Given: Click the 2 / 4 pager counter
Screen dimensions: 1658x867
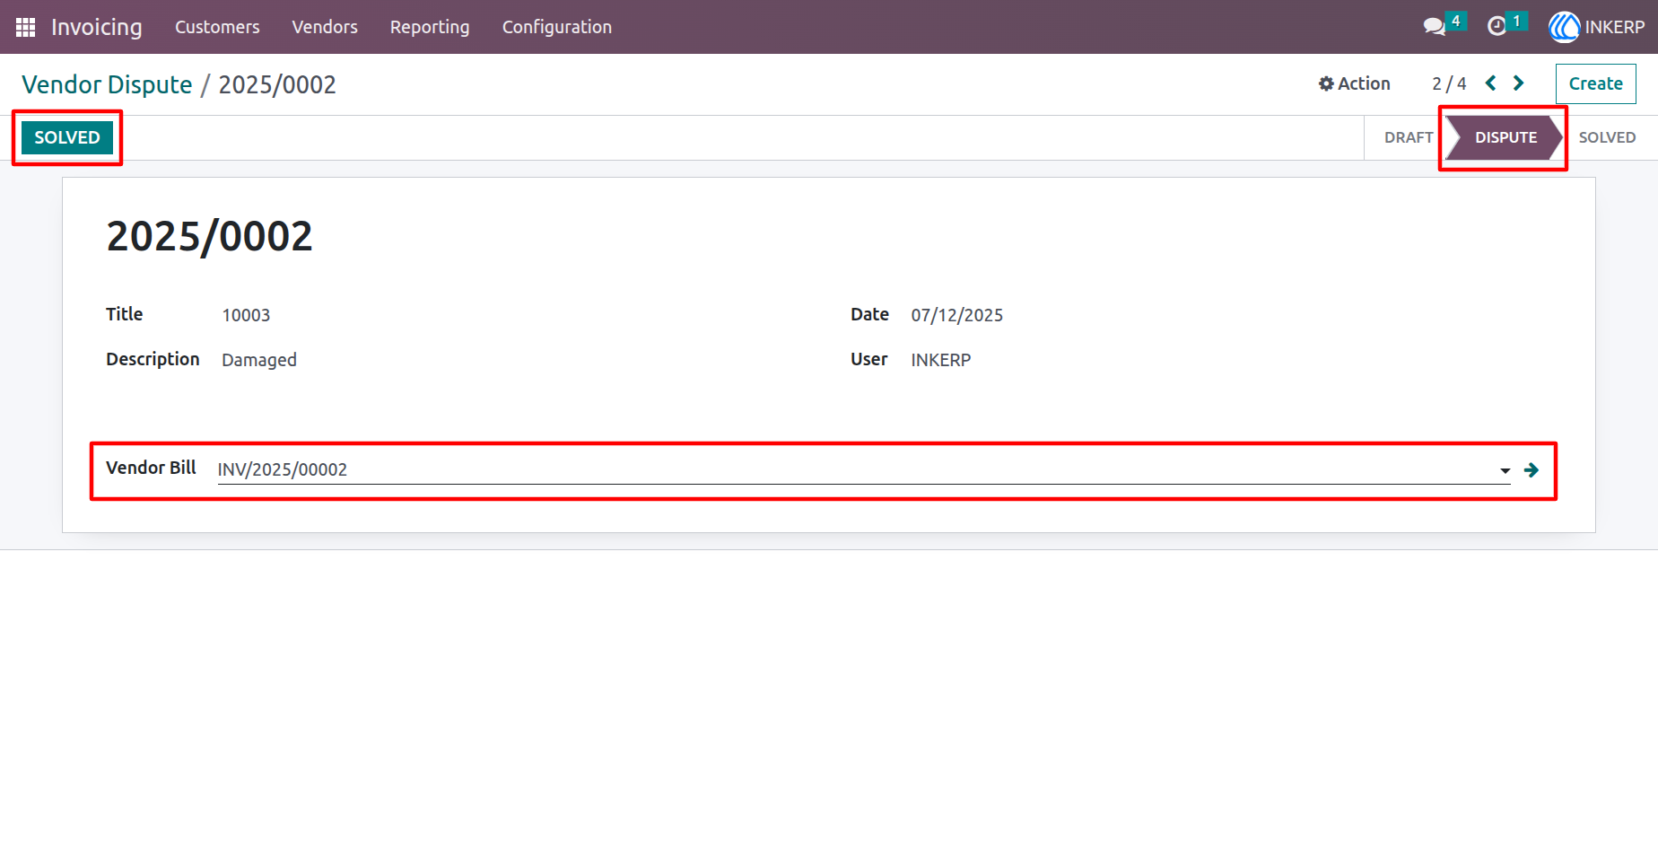Looking at the screenshot, I should [1449, 83].
